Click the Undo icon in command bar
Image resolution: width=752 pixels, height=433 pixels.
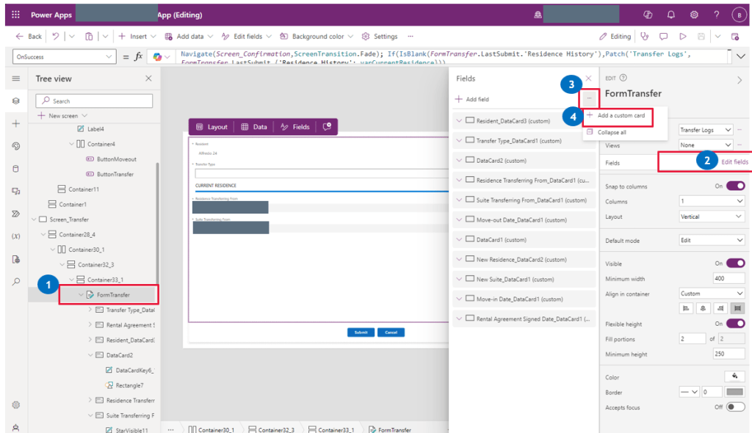coord(57,36)
